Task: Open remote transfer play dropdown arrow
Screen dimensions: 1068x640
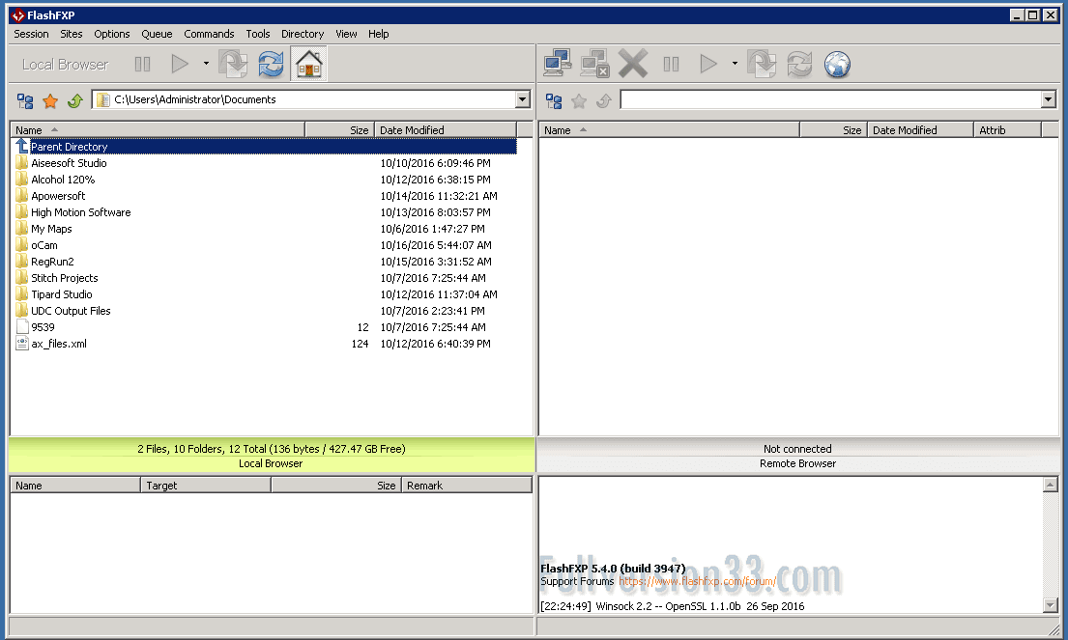Action: tap(735, 64)
